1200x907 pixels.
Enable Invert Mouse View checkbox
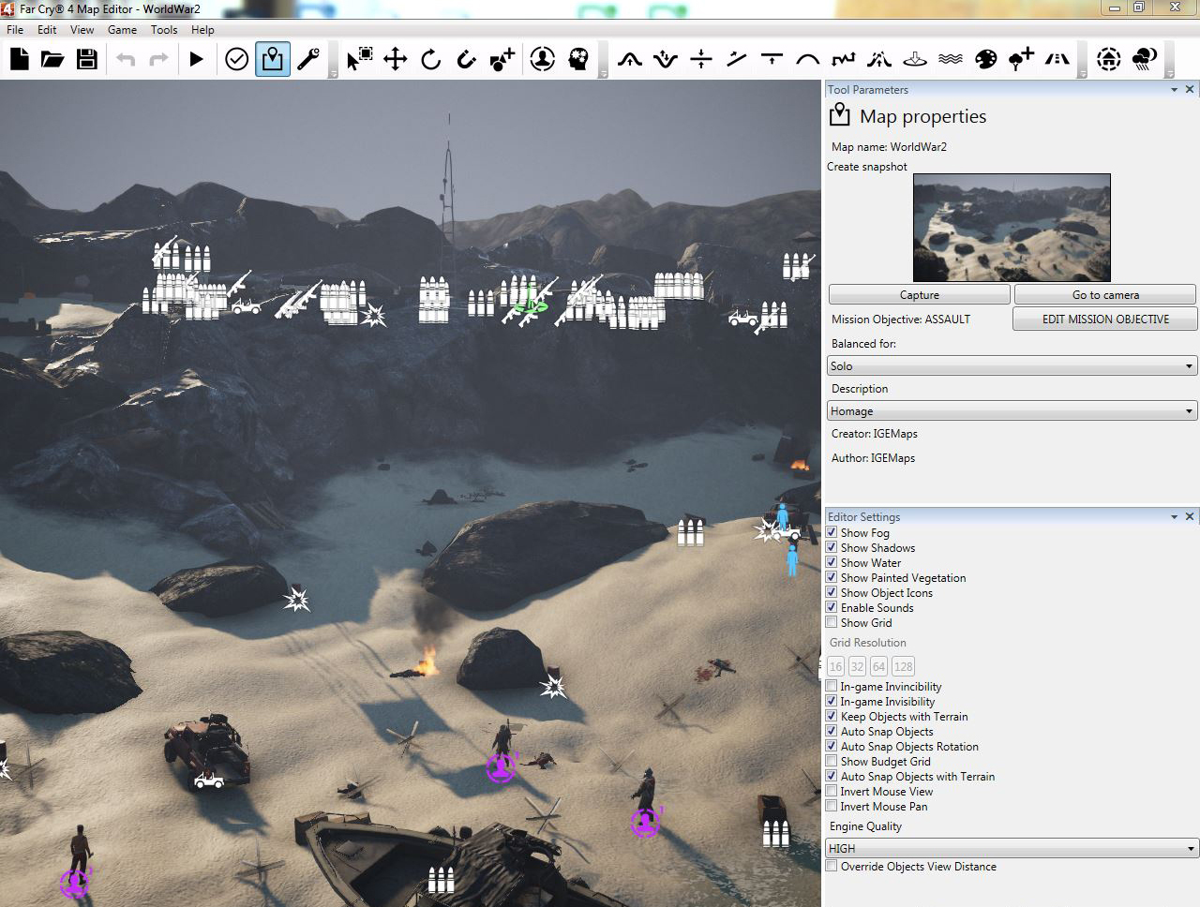click(832, 791)
